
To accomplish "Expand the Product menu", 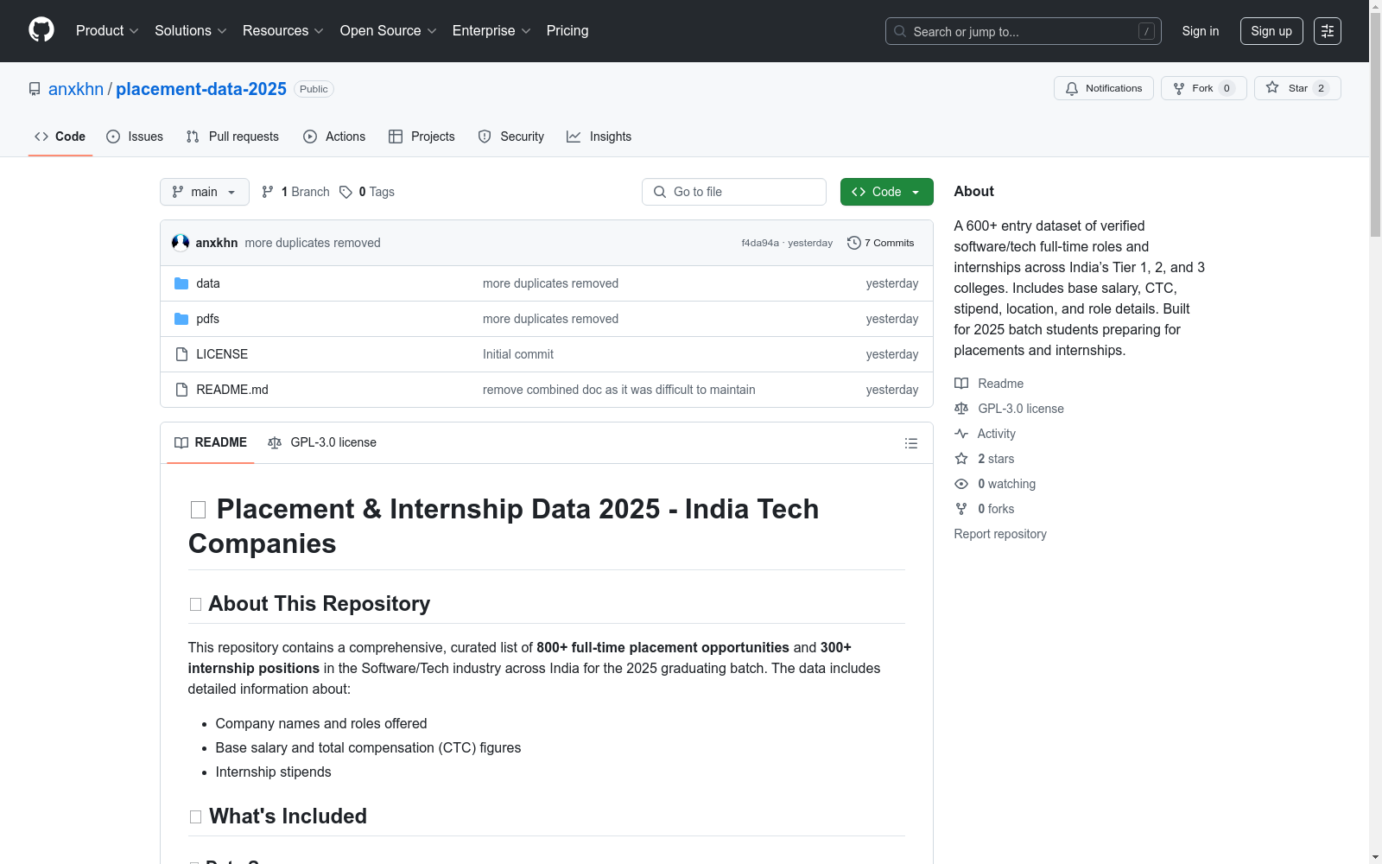I will [107, 31].
